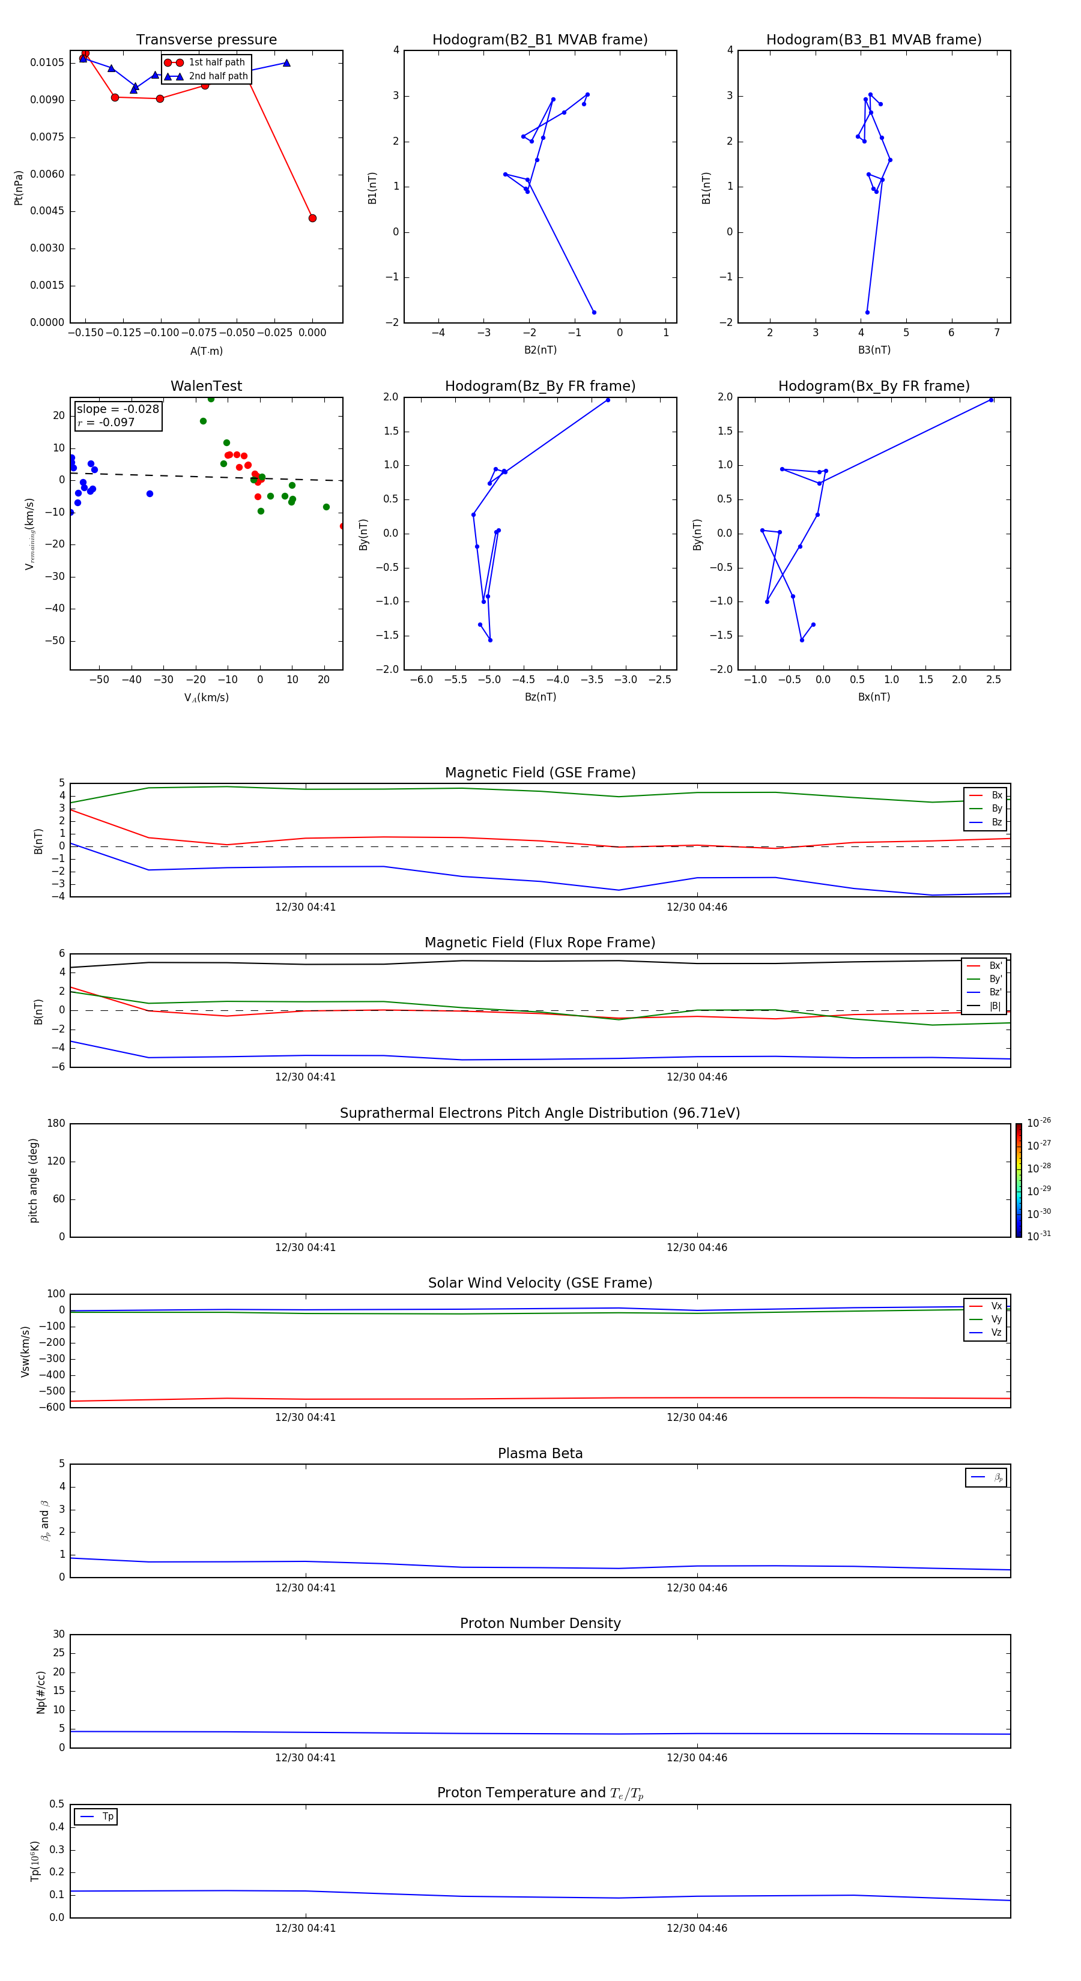Screen dimensions: 1081x1981
Task: Click the 'Proton Number Density' title
Action: coord(540,1623)
